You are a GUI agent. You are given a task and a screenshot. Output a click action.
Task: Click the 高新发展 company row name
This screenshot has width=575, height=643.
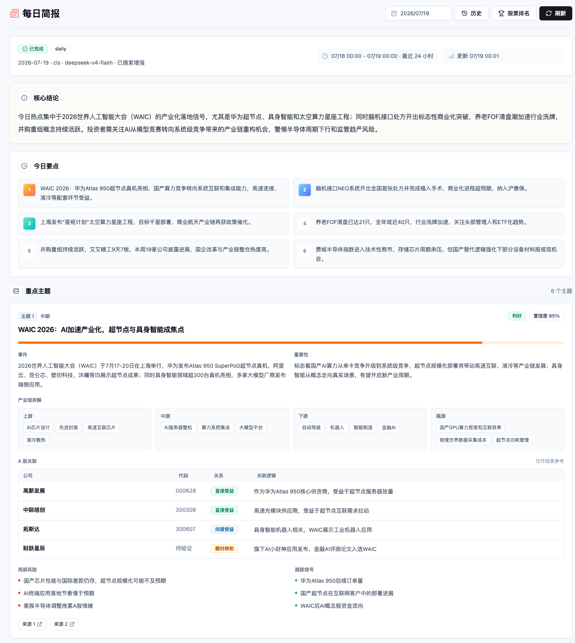click(34, 491)
